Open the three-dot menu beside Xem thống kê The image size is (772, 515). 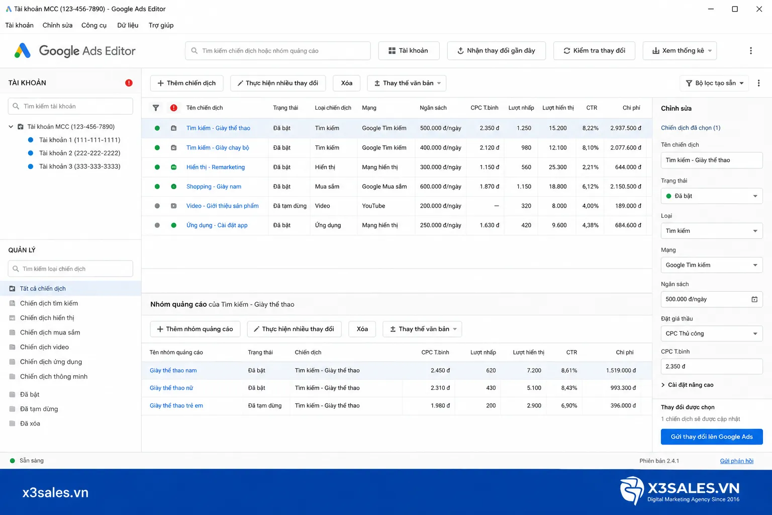(751, 51)
